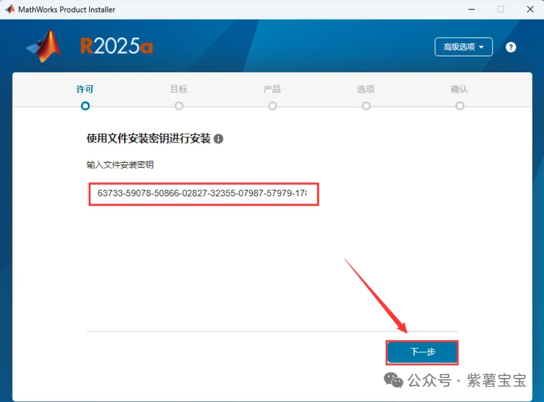This screenshot has width=544, height=402.
Task: Click the MATLAB logo in the header
Action: point(44,47)
